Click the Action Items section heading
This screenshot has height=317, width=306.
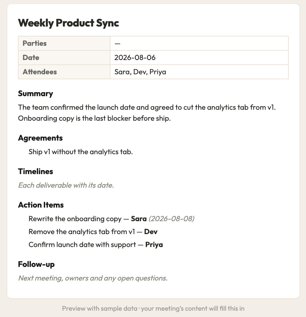pos(41,205)
